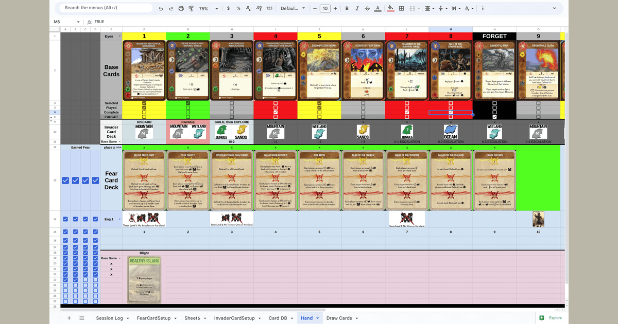Select the Healthy Island blight card
The height and width of the screenshot is (324, 618).
tap(144, 279)
